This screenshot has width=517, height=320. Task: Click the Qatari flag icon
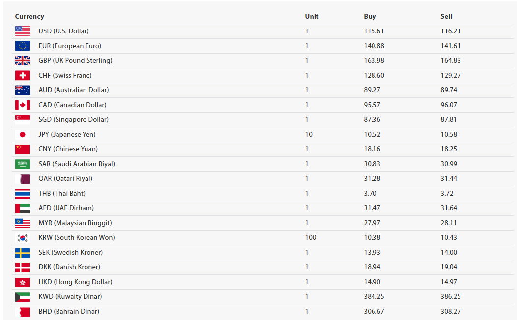[23, 179]
